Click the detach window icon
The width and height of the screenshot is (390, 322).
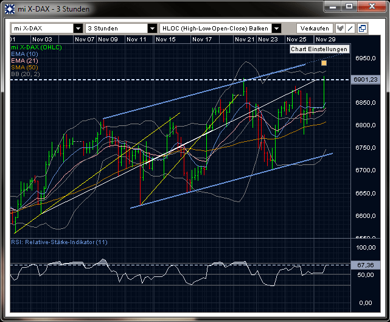tap(362, 29)
